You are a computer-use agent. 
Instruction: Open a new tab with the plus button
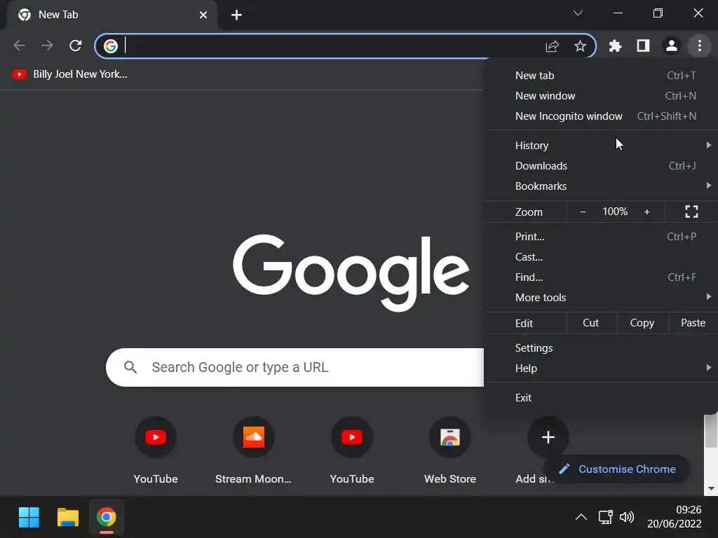236,15
